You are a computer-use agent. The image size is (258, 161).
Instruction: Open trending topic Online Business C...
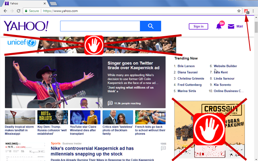point(229,91)
